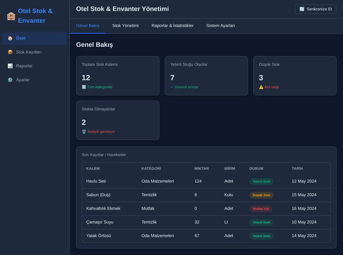Click the info icon under Toplam Stok Kalemi
The width and height of the screenshot is (343, 255).
coord(84,87)
